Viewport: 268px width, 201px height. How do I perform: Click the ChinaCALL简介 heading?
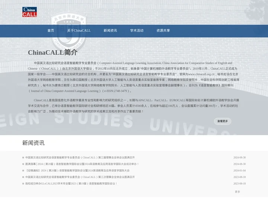point(52,52)
